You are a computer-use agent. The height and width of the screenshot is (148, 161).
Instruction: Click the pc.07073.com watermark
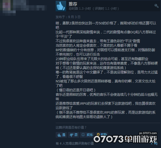pyautogui.click(x=148, y=133)
